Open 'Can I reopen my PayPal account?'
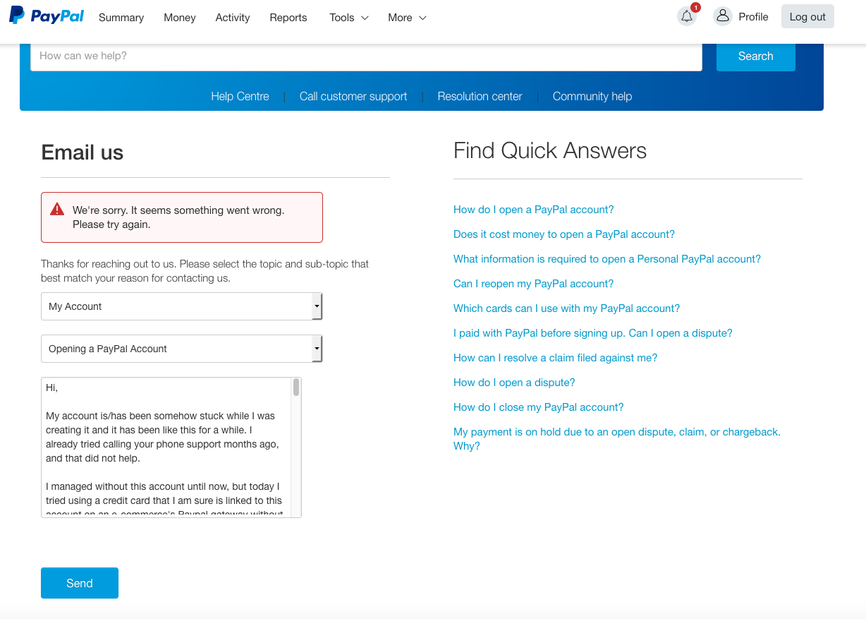Image resolution: width=866 pixels, height=619 pixels. [x=534, y=284]
